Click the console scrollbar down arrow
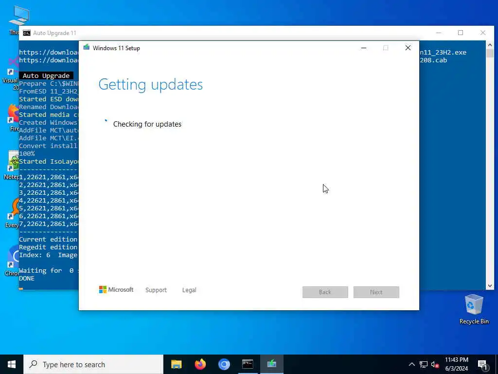 (490, 286)
